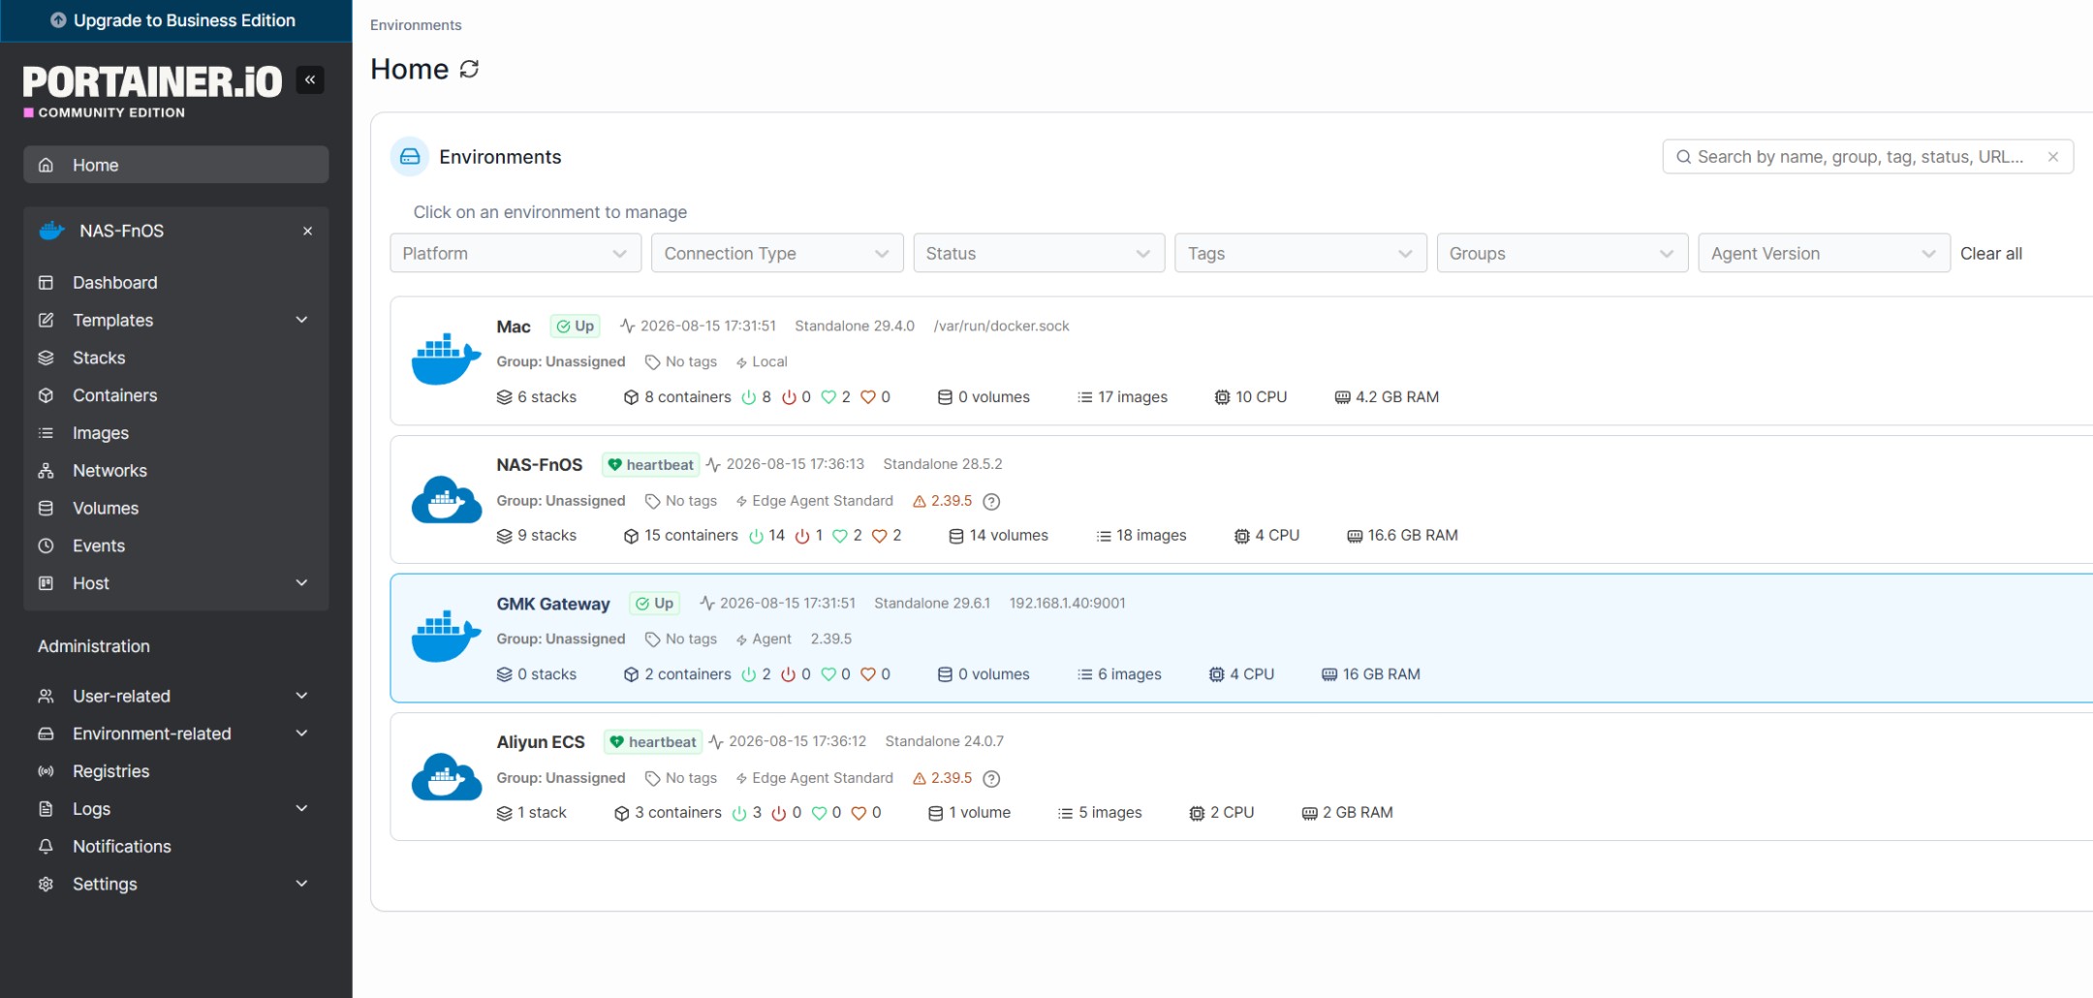Image resolution: width=2093 pixels, height=998 pixels.
Task: Click the warning icon on Aliyun ECS version 2.39.5
Action: coord(920,778)
